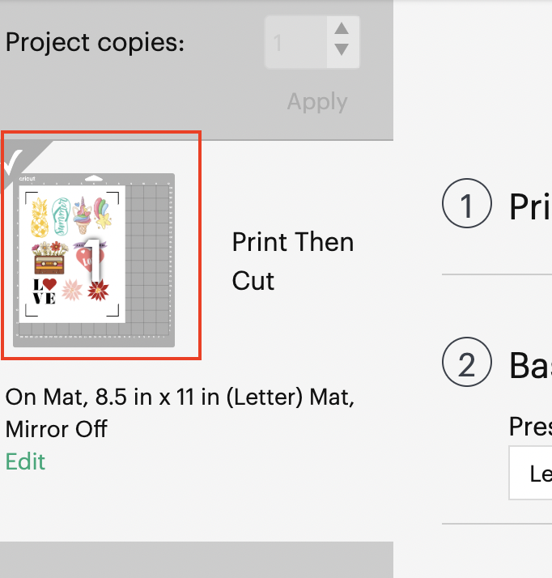Click the "Print Then Cut" mat label
This screenshot has height=578, width=552.
(293, 261)
